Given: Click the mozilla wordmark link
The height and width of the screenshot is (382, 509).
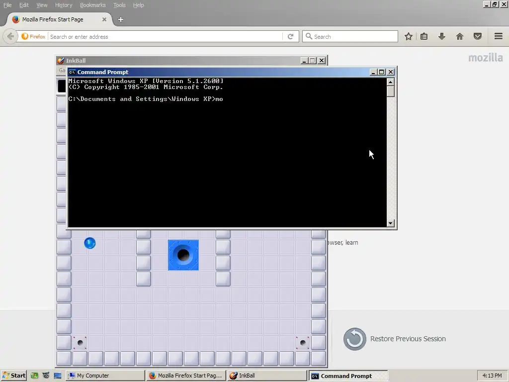Looking at the screenshot, I should pos(485,58).
